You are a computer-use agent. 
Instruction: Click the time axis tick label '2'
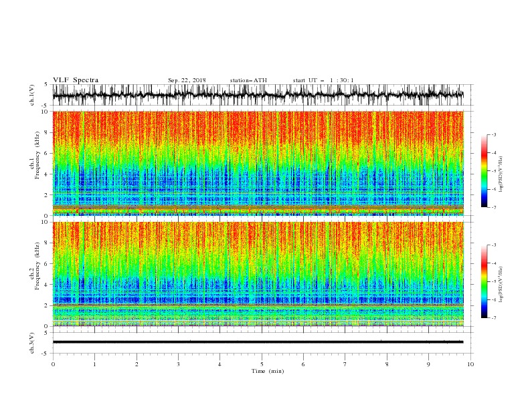click(x=137, y=364)
